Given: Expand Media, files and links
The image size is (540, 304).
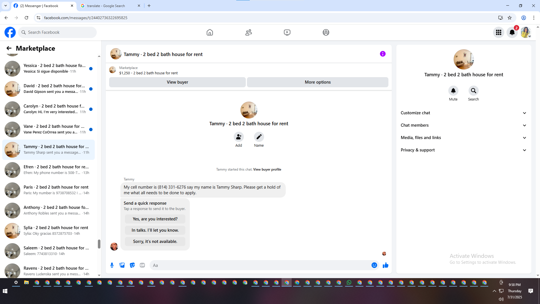Looking at the screenshot, I should point(463,138).
